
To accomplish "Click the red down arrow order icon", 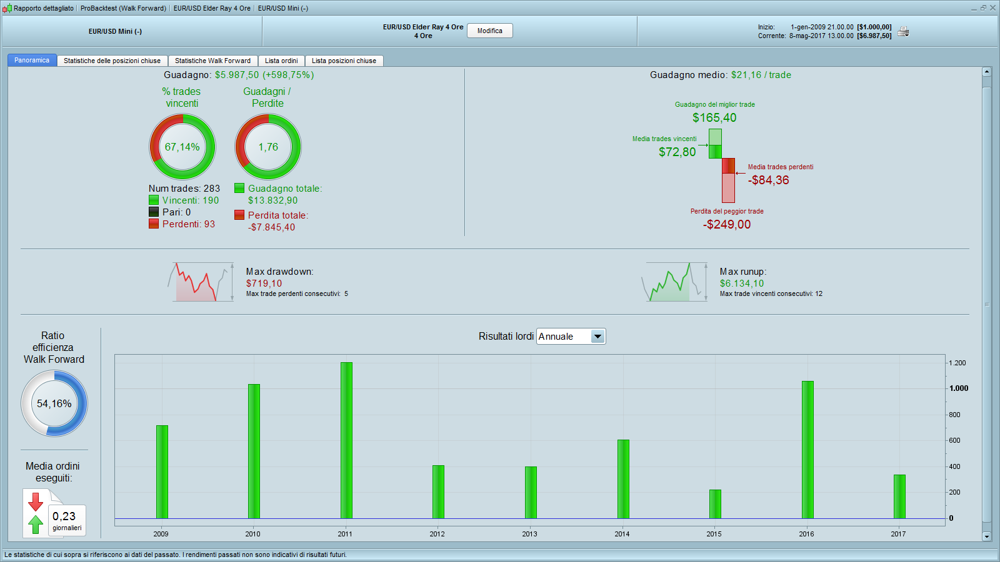I will tap(36, 501).
